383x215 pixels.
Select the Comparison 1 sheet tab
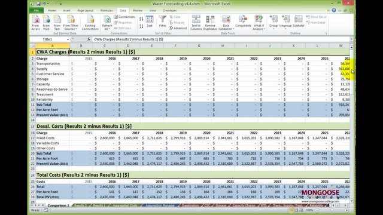[58, 205]
